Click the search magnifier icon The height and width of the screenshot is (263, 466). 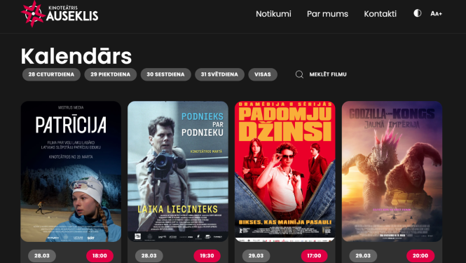tap(299, 74)
